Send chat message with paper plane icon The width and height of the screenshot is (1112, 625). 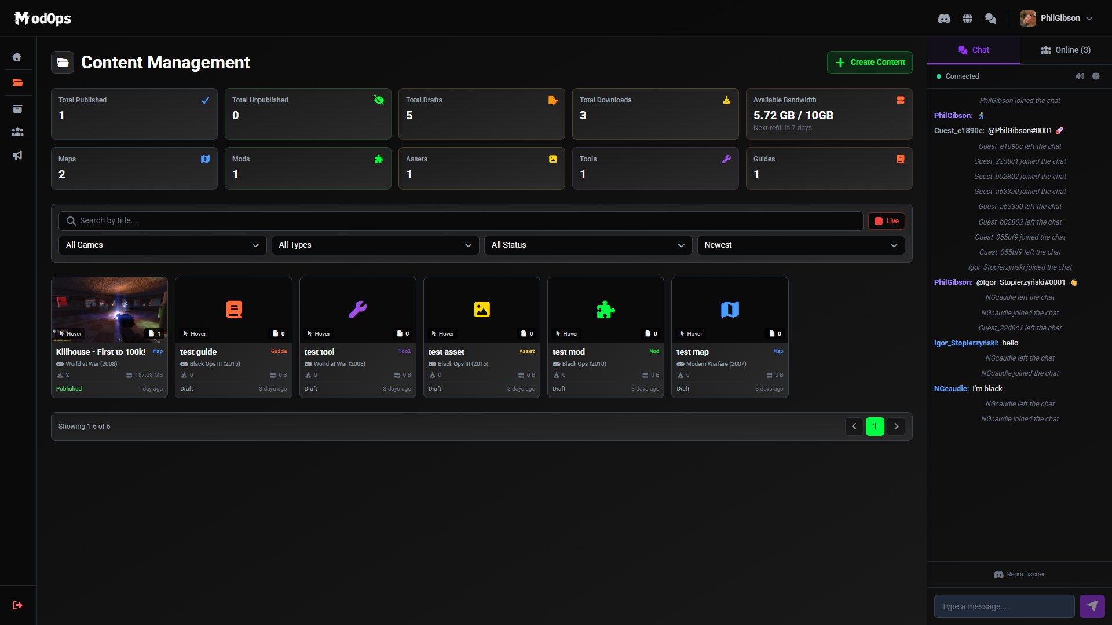[1092, 606]
